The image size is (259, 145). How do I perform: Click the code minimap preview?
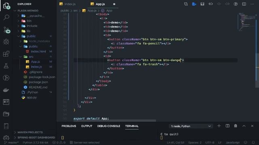click(x=247, y=22)
